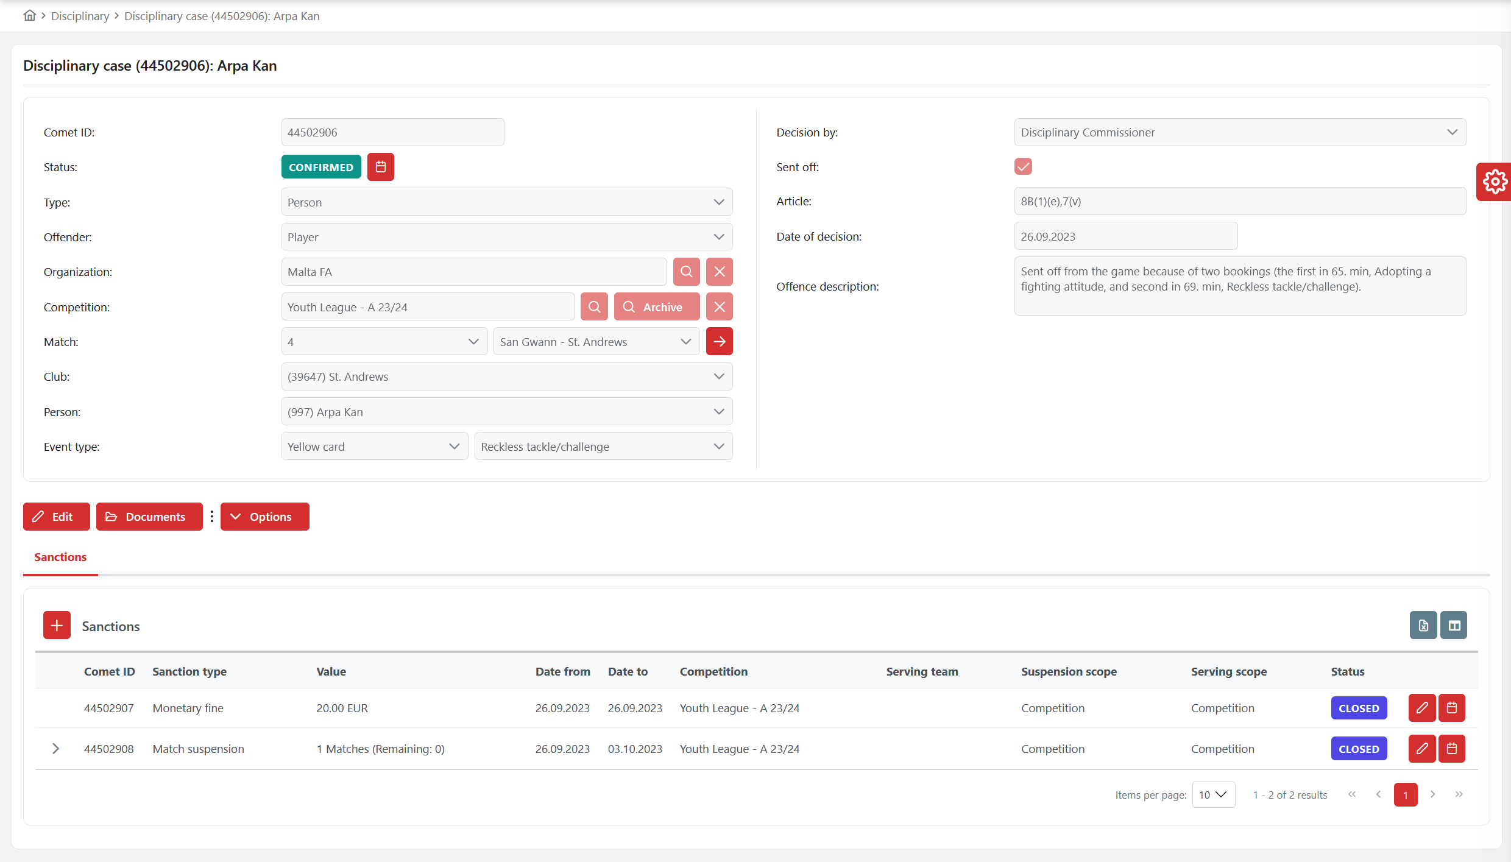Open Items per page dropdown
This screenshot has height=862, width=1511.
click(1213, 795)
